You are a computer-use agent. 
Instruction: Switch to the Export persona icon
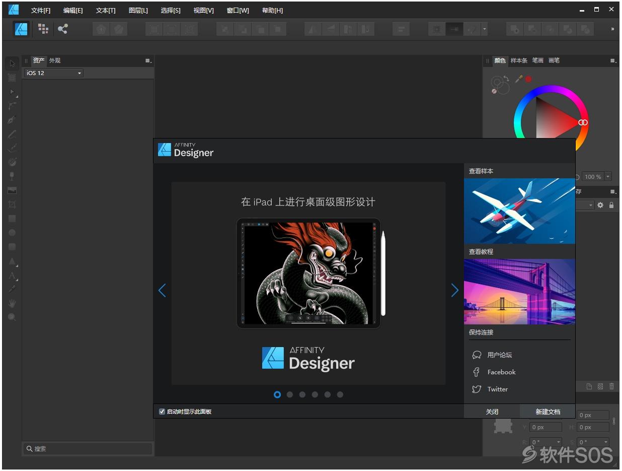[x=62, y=29]
